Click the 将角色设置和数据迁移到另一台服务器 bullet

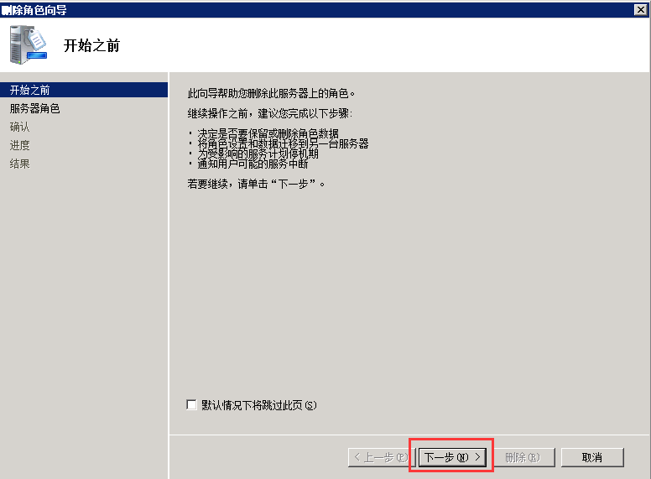[x=283, y=143]
